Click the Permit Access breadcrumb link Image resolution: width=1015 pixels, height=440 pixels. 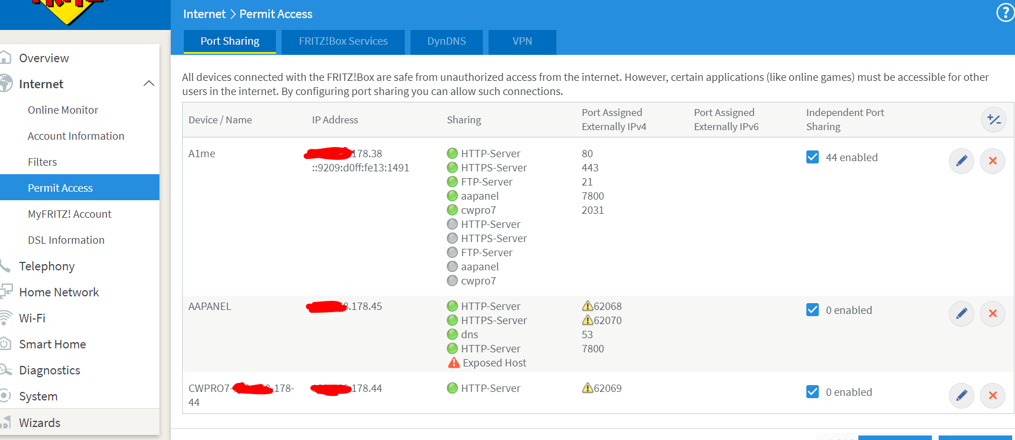(276, 14)
